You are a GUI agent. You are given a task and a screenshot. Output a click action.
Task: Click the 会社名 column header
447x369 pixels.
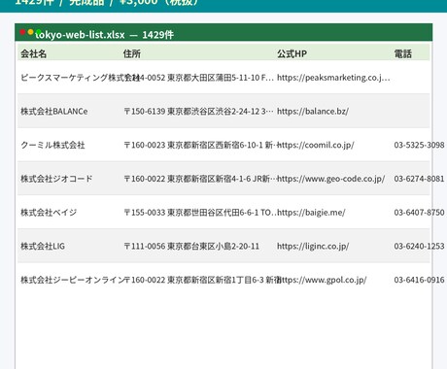point(33,53)
